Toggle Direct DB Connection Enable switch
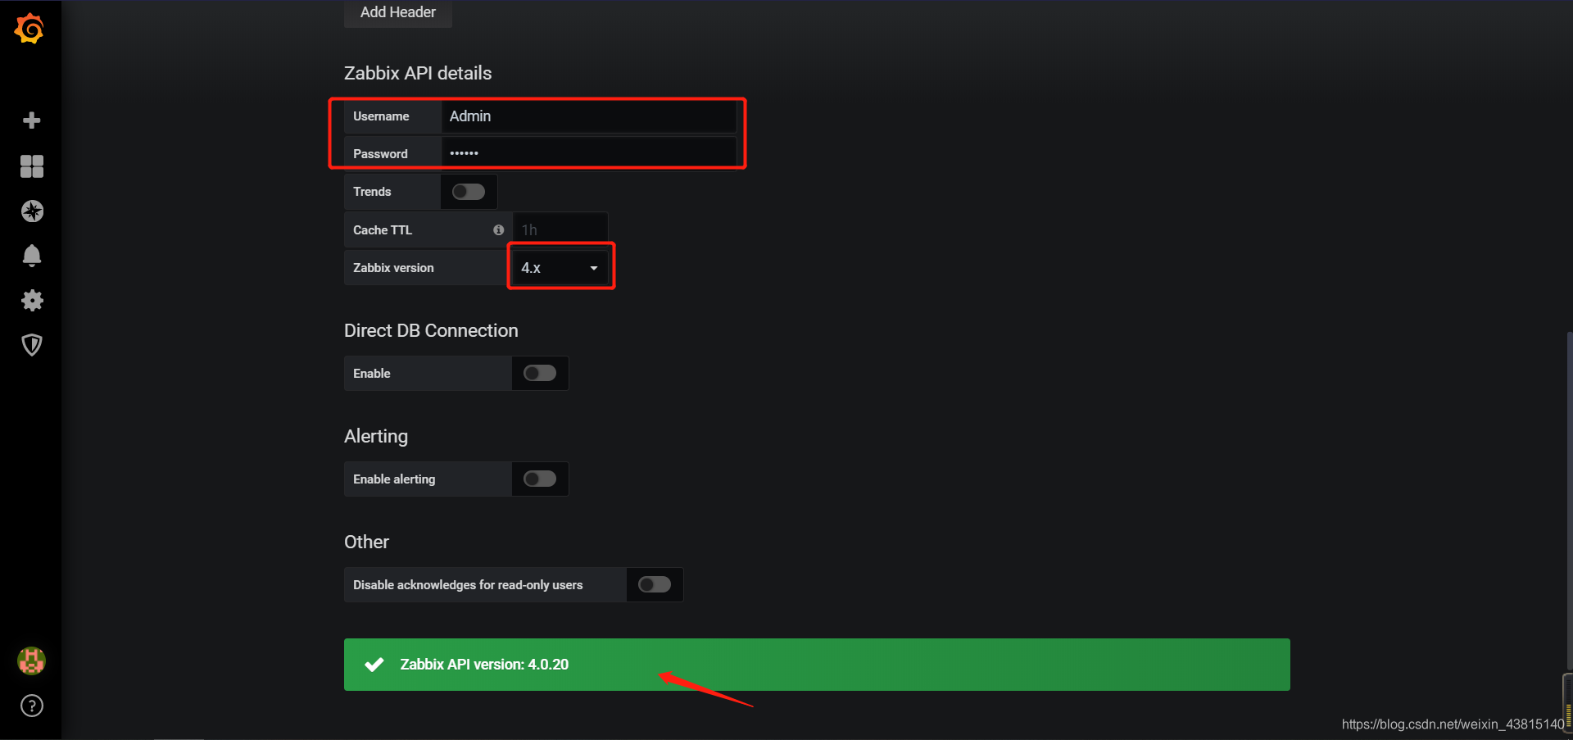The width and height of the screenshot is (1573, 740). click(540, 374)
